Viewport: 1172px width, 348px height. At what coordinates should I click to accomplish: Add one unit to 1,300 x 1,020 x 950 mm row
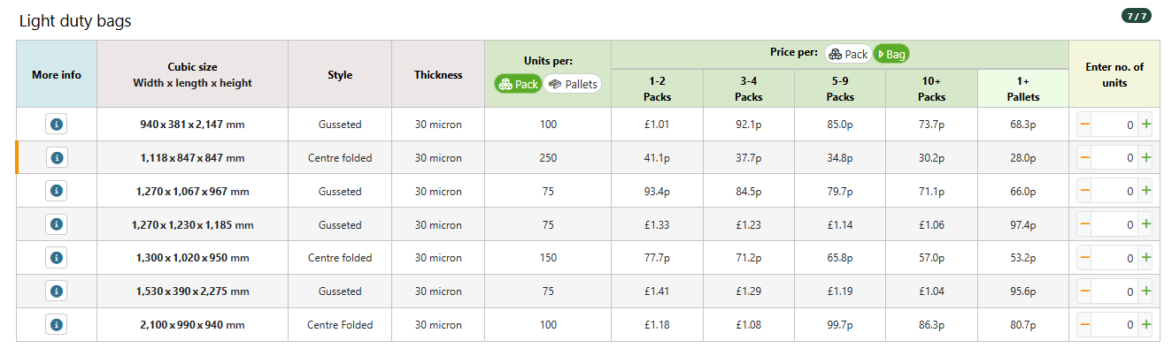(1146, 258)
